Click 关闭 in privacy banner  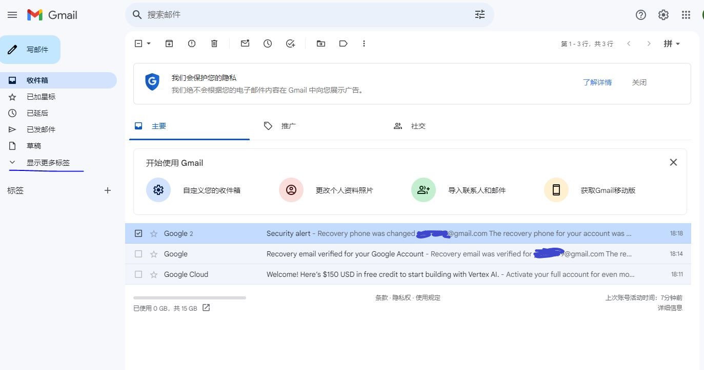[639, 82]
